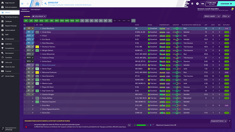This screenshot has height=132, width=235.
Task: Click the new advice notification icon
Action: pos(232,9)
